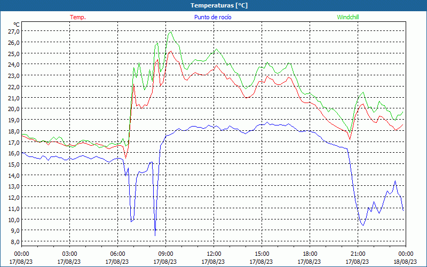
Task: Click the 21:00 time axis label
Action: 358,254
